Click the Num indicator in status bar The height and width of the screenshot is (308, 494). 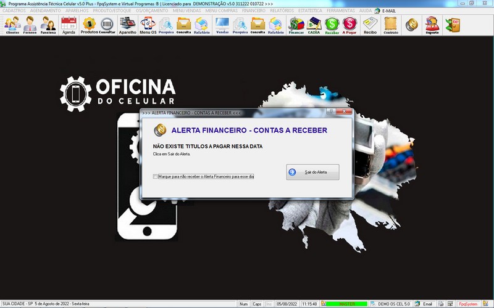(x=243, y=304)
